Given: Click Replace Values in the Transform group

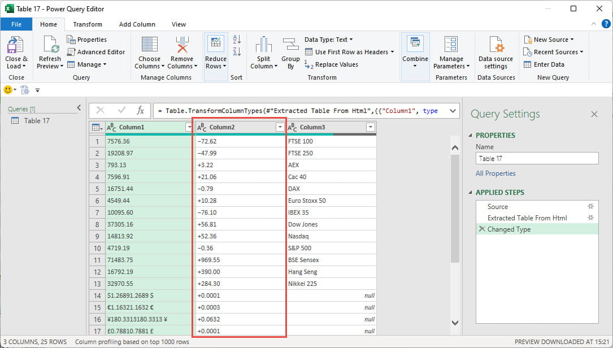Looking at the screenshot, I should click(x=334, y=64).
